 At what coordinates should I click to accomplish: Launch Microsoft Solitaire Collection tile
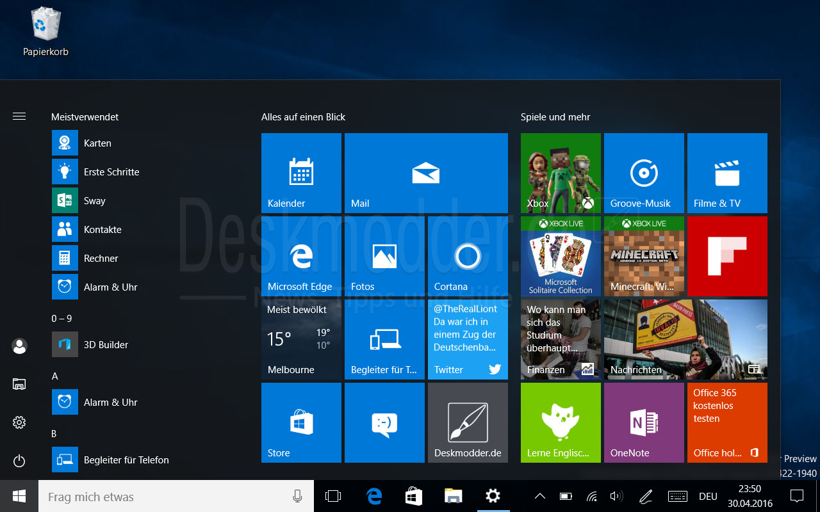click(x=561, y=256)
